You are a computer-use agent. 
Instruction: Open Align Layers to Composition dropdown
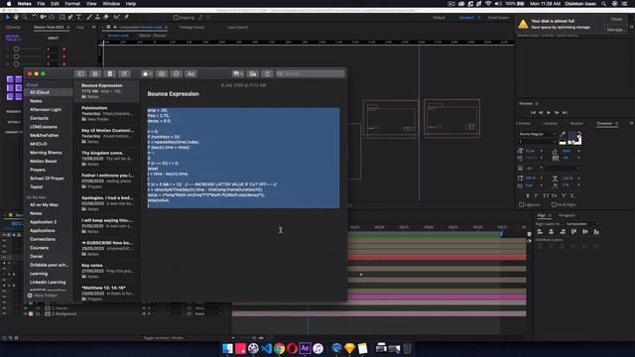coord(582,224)
